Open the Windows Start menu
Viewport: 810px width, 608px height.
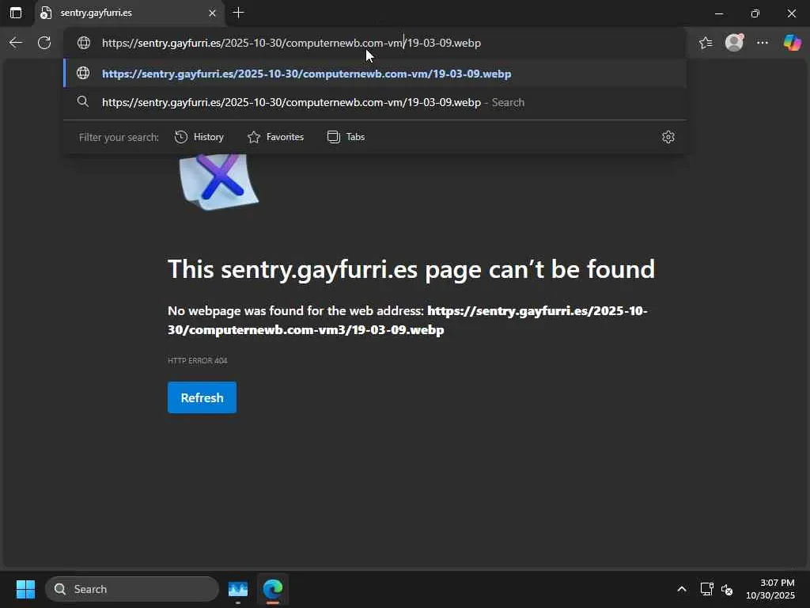(x=25, y=589)
